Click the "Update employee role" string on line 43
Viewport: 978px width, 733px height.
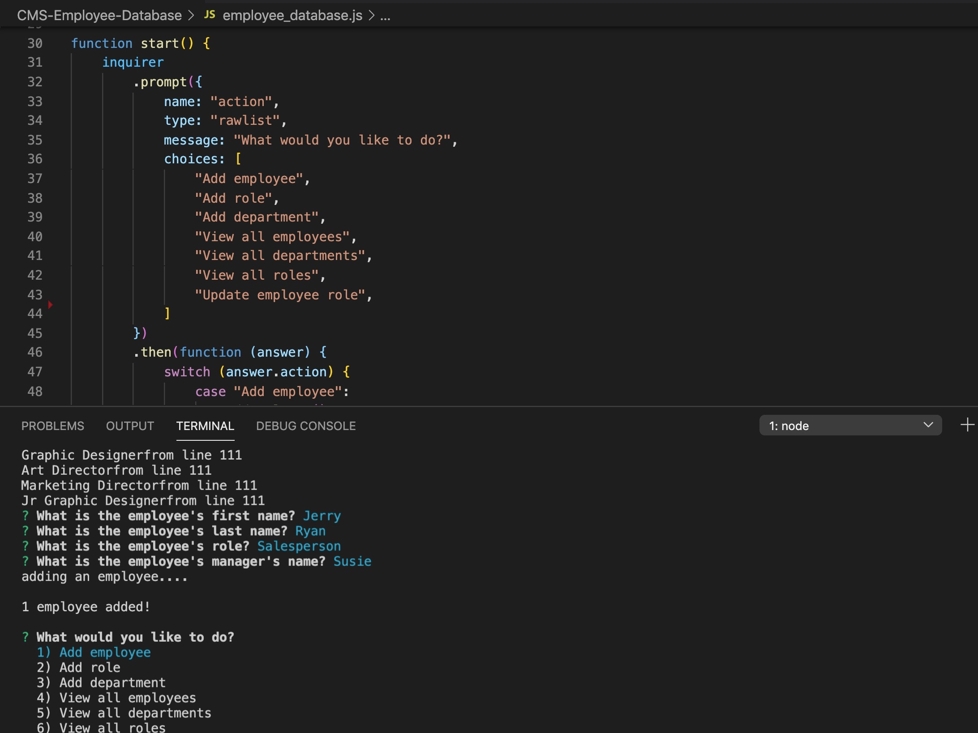coord(280,295)
